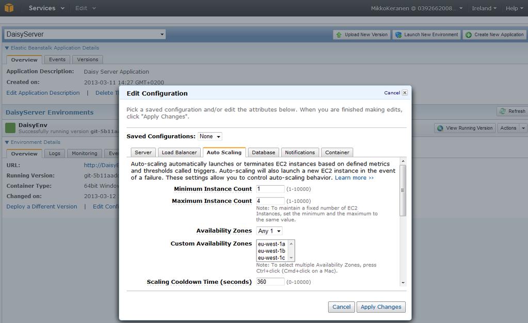
Task: Click the dialog vertical scrollbar thumb
Action: [x=403, y=190]
